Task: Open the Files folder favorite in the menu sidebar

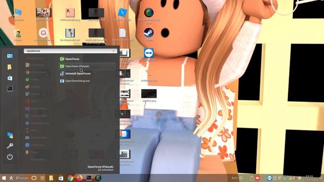Action: coord(10,67)
